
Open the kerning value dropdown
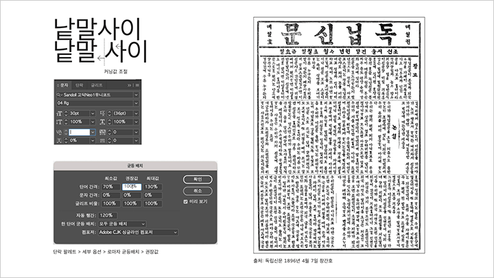click(93, 132)
